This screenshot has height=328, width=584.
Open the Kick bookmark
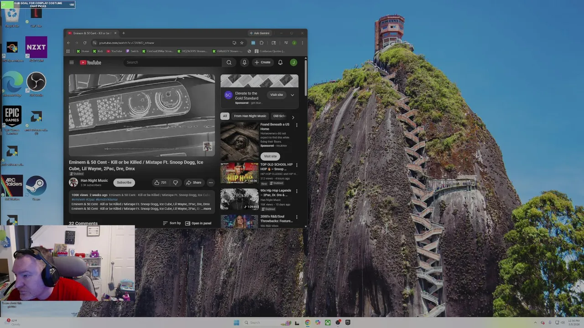(98, 51)
